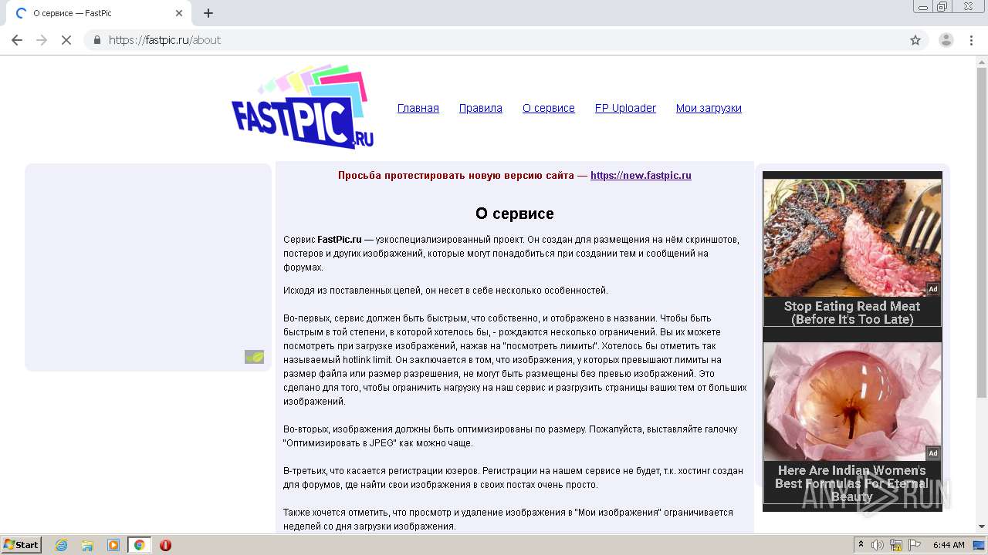
Task: Stop page loading with X button
Action: [x=66, y=40]
